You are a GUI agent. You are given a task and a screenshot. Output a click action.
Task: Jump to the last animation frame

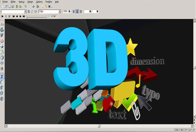(24, 16)
